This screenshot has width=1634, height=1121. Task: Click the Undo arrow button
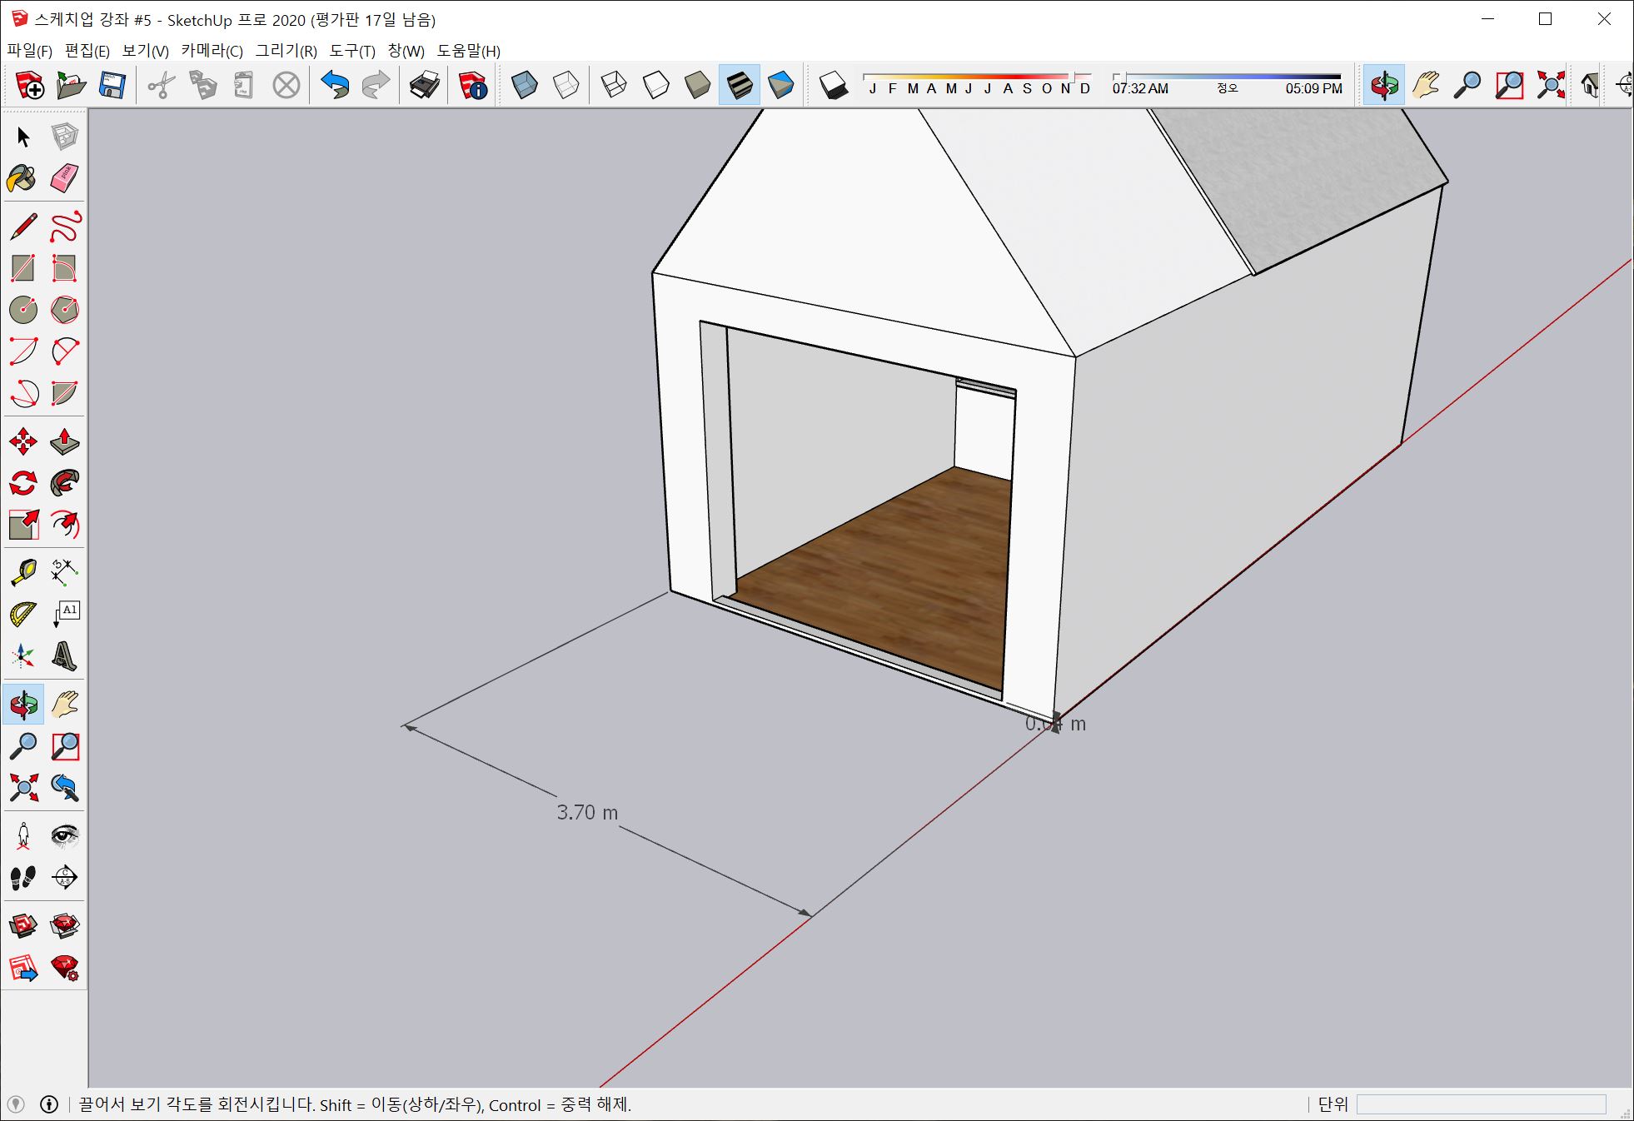[x=335, y=85]
